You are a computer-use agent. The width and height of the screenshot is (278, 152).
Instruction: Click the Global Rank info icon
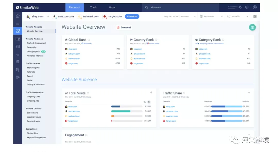tap(89, 40)
